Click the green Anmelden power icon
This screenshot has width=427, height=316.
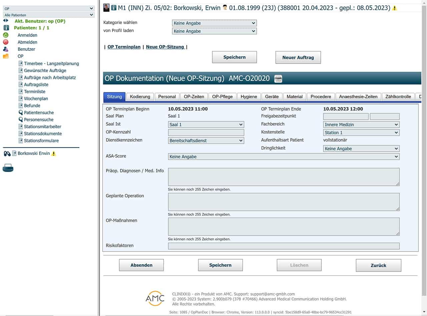[6, 35]
